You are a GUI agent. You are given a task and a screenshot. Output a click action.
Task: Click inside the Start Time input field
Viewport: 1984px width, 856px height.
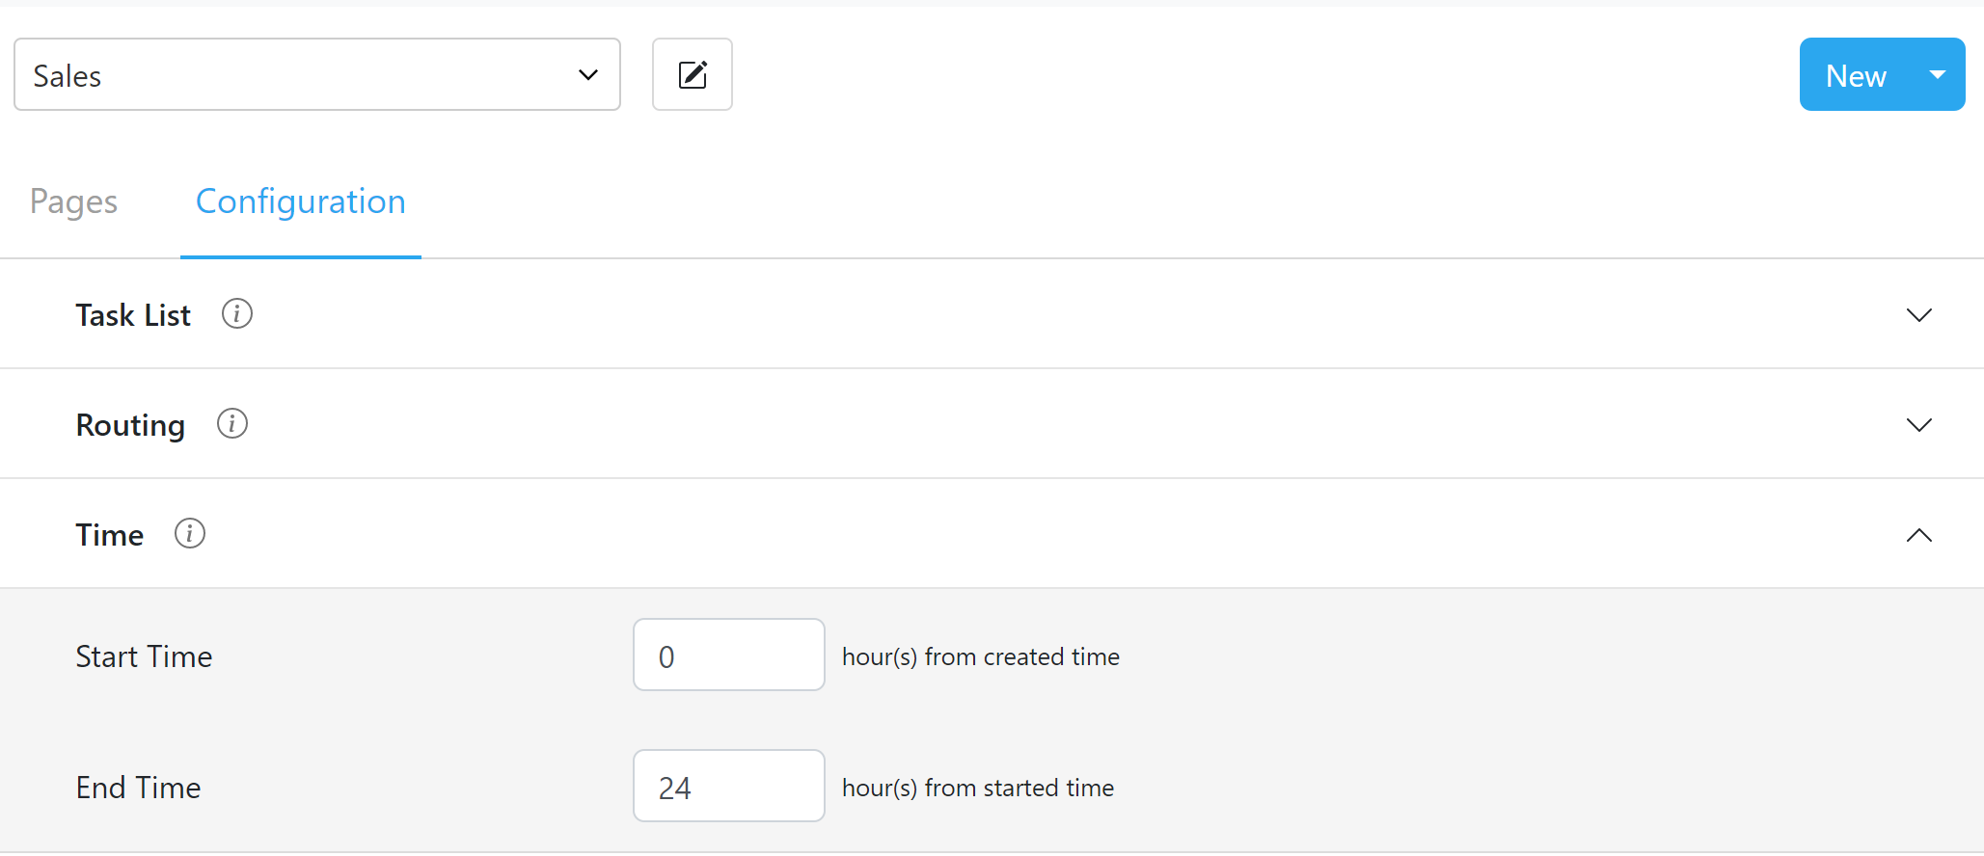pos(728,655)
